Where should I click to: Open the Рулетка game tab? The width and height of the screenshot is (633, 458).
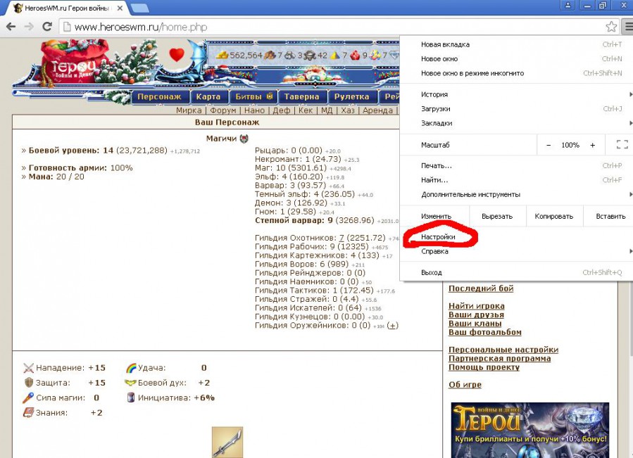click(352, 96)
